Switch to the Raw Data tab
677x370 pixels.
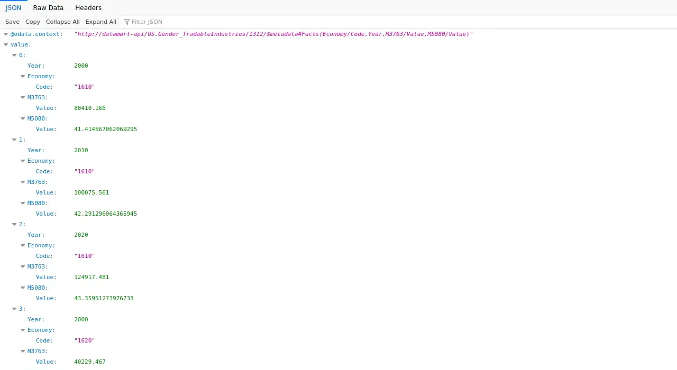(x=48, y=8)
